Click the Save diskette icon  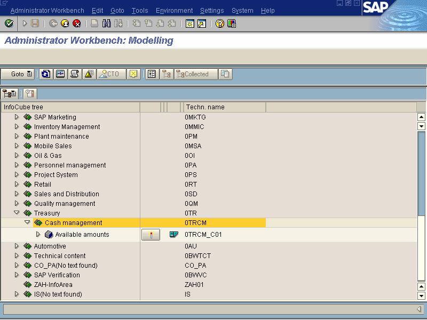click(35, 23)
